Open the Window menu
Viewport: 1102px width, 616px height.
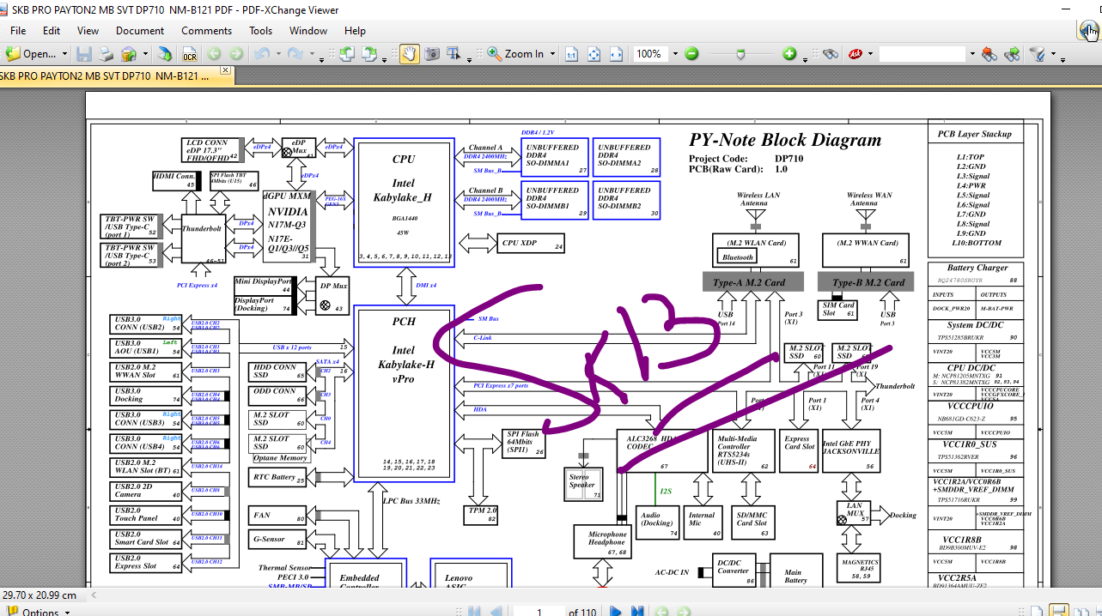coord(308,30)
